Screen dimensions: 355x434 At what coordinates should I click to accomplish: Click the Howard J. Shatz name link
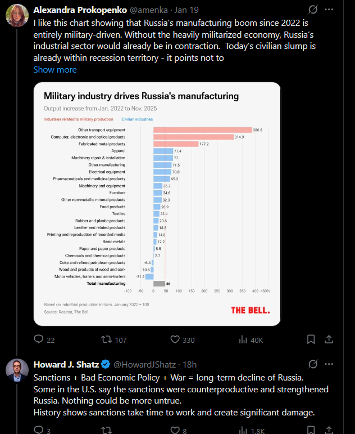click(66, 364)
